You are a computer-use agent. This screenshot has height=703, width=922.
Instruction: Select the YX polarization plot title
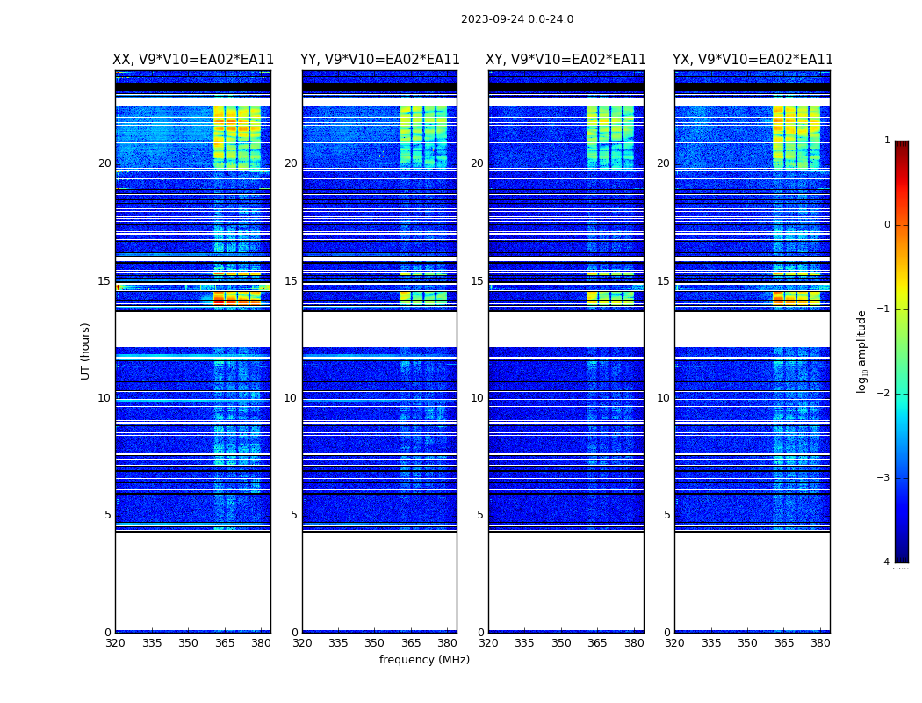coord(753,60)
